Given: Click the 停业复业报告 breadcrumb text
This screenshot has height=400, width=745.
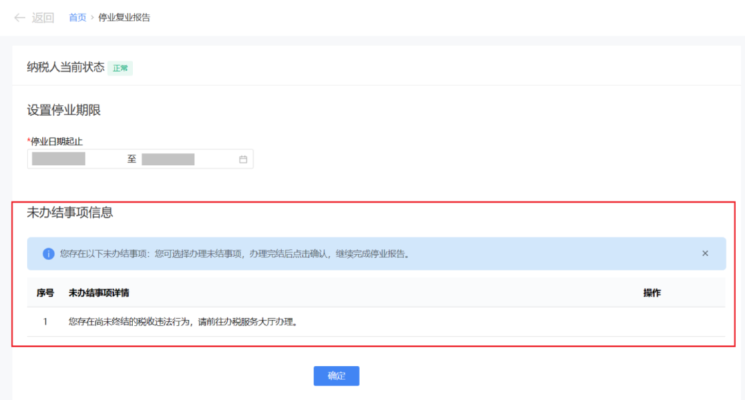Looking at the screenshot, I should coord(124,17).
